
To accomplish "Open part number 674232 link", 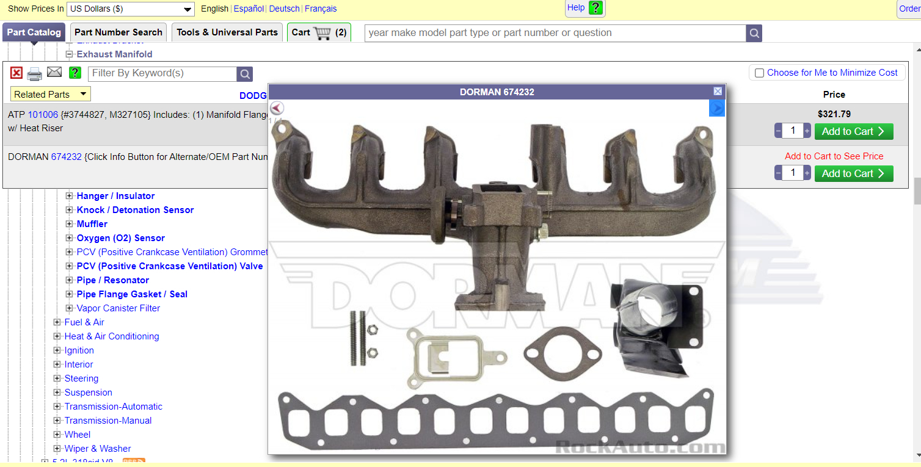I will pos(66,156).
